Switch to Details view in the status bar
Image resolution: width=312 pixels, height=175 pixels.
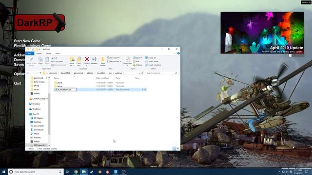[175, 148]
